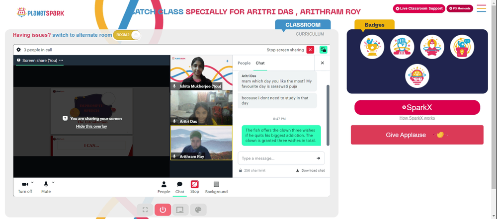Click the chat panel scrollbar
The height and width of the screenshot is (219, 497).
(x=328, y=115)
